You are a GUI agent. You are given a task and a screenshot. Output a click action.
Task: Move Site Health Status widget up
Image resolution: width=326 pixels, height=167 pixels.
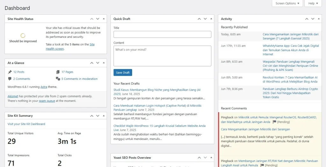coord(92,19)
